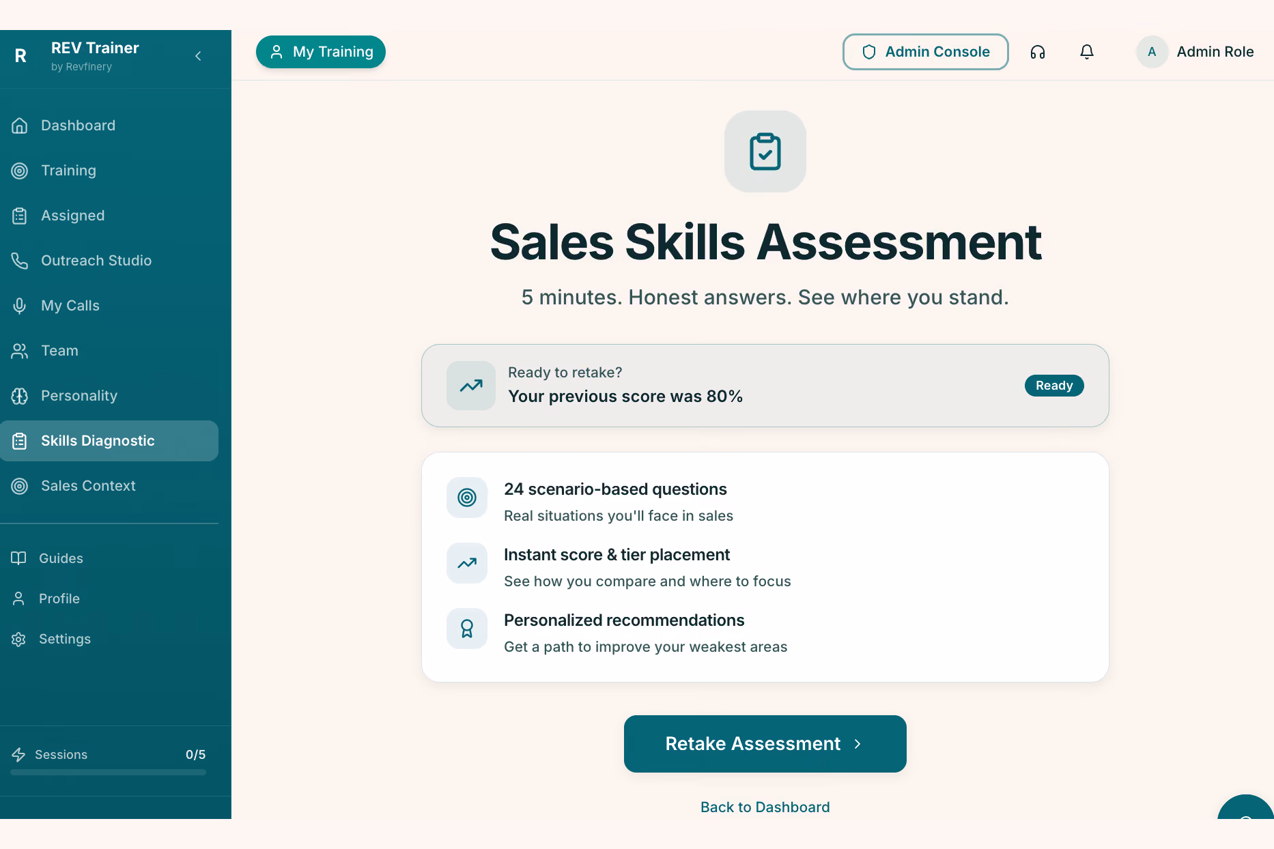1274x849 pixels.
Task: Open the Admin Role account menu
Action: 1195,52
